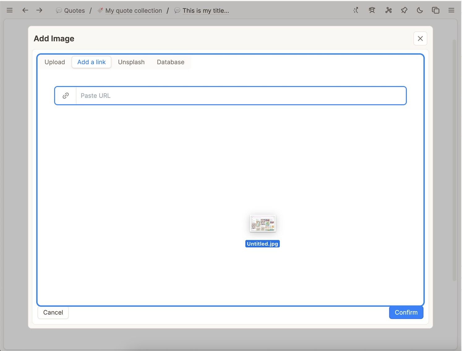The image size is (462, 351).
Task: Click the overlapping windows icon
Action: click(435, 10)
